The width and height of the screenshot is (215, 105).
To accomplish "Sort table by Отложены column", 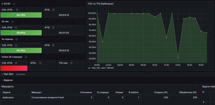I will [86, 92].
